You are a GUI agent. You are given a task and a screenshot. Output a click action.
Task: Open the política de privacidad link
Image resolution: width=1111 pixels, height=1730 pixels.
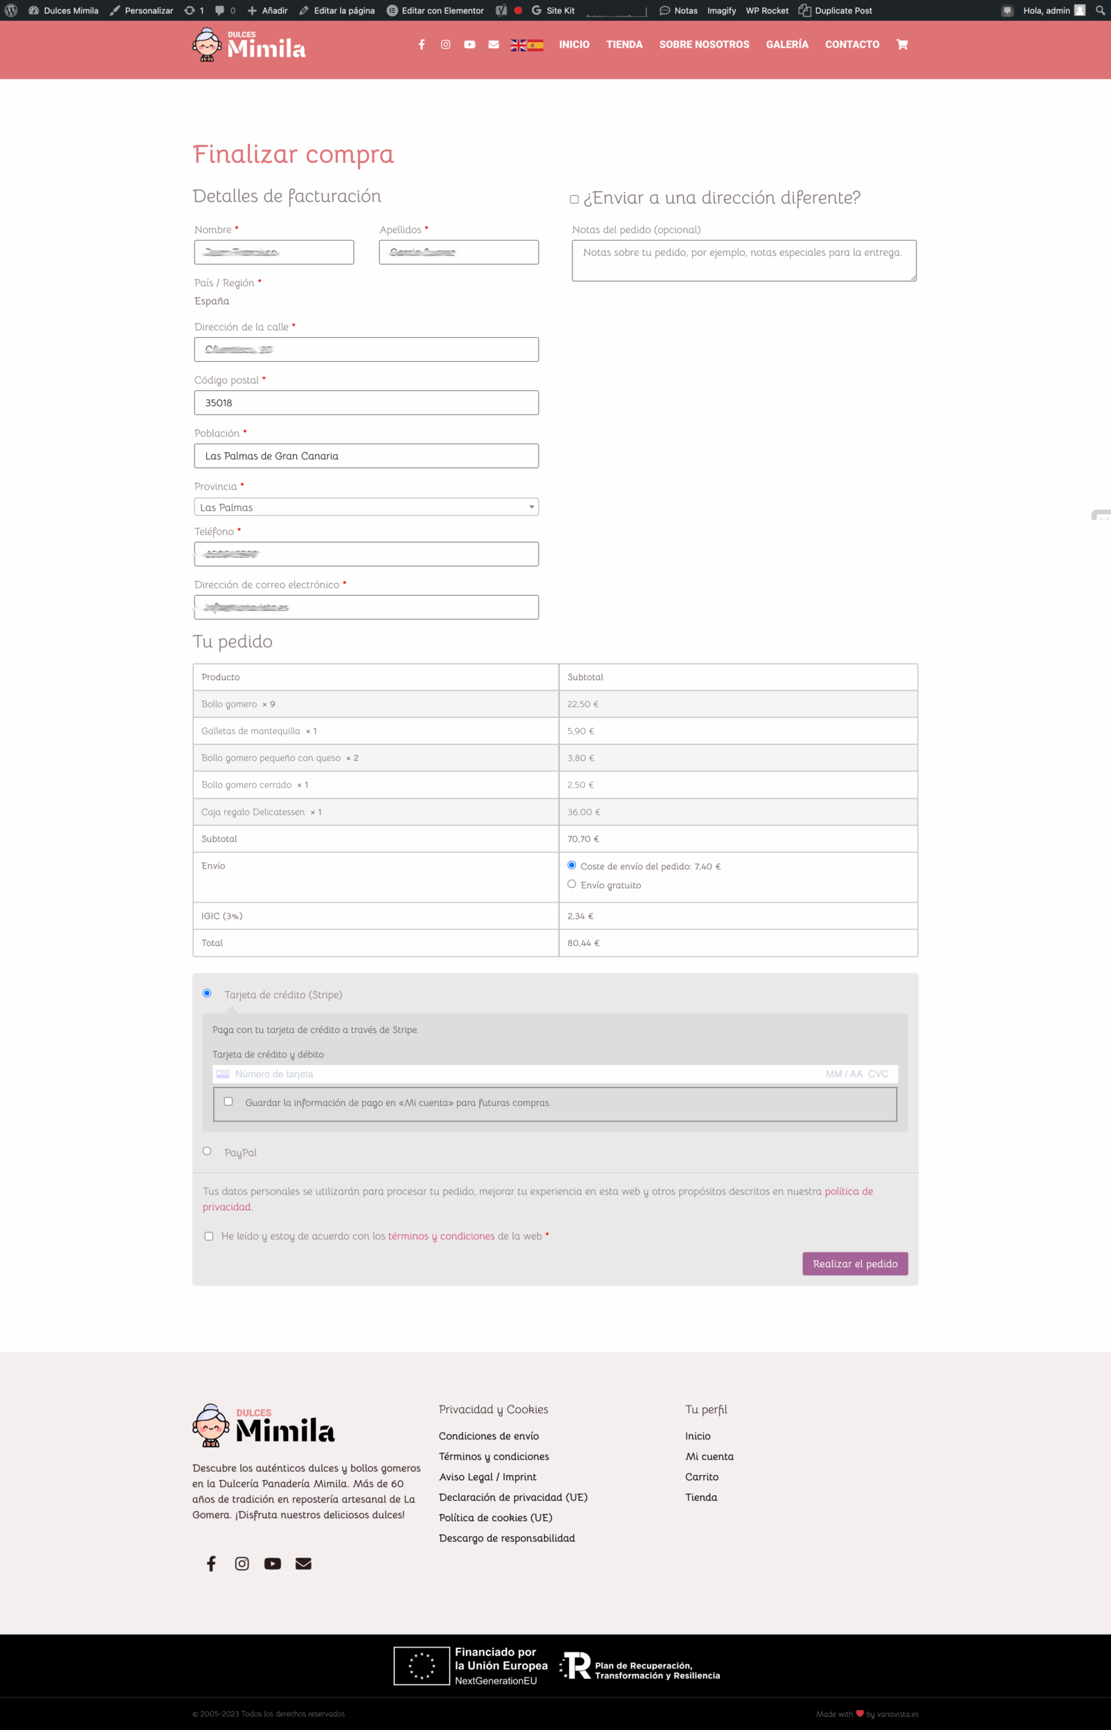[848, 1192]
